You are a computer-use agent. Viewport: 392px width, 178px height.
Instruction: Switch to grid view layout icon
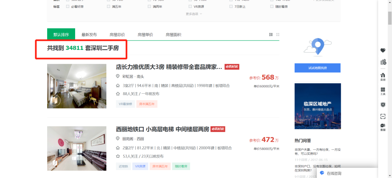point(278,35)
